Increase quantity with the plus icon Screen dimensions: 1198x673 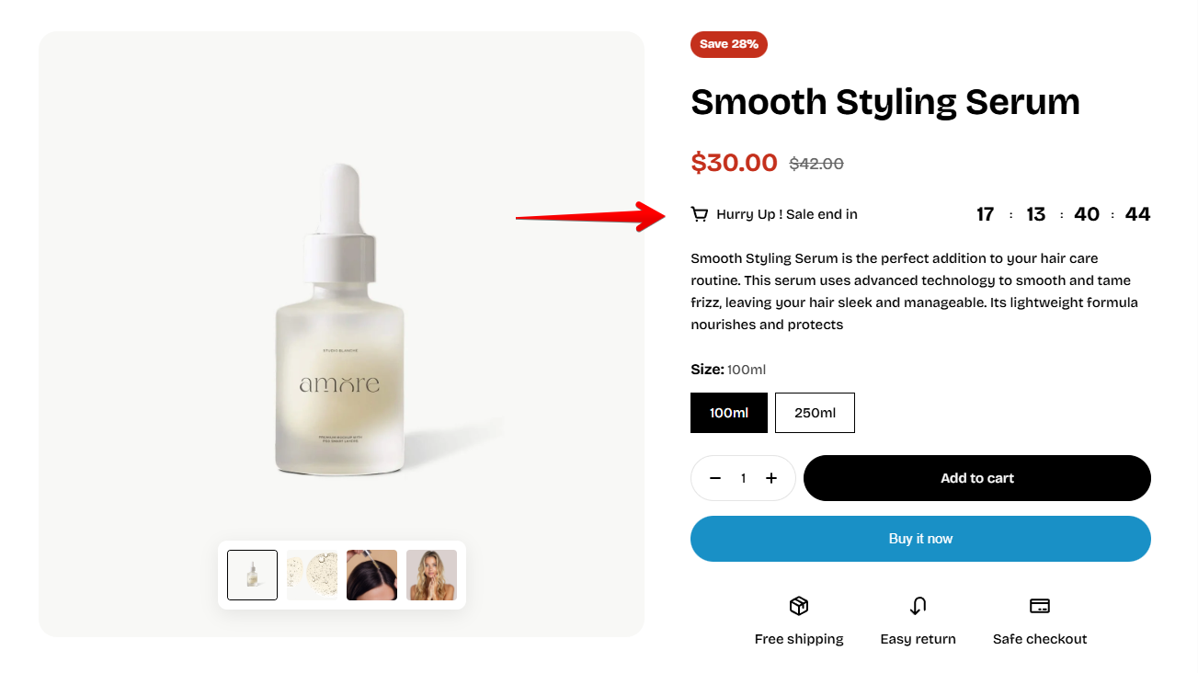click(771, 478)
